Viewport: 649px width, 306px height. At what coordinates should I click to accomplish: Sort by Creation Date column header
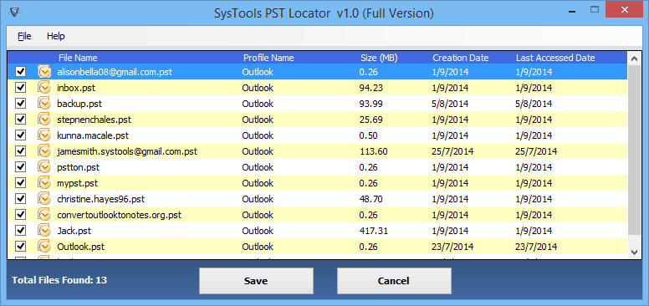461,58
